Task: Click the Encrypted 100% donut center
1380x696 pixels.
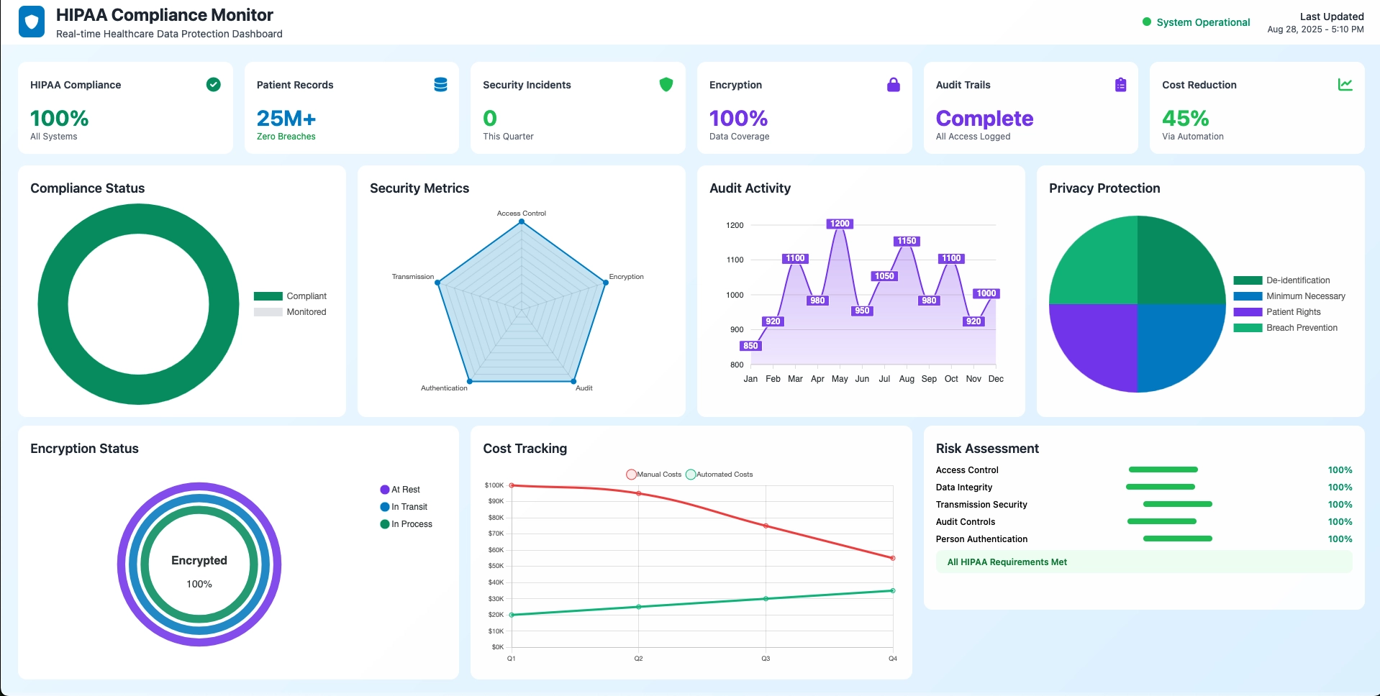Action: [199, 568]
